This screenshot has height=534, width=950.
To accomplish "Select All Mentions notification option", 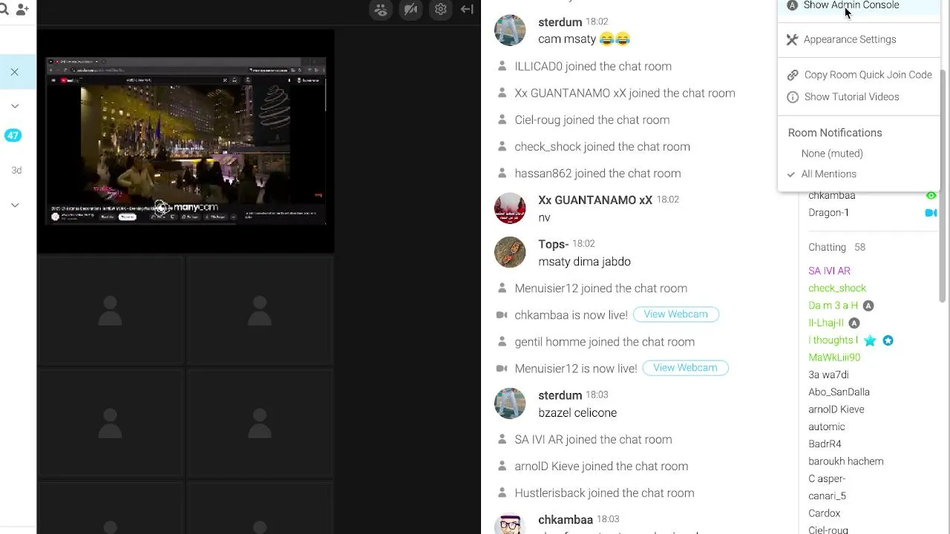I will pos(828,174).
